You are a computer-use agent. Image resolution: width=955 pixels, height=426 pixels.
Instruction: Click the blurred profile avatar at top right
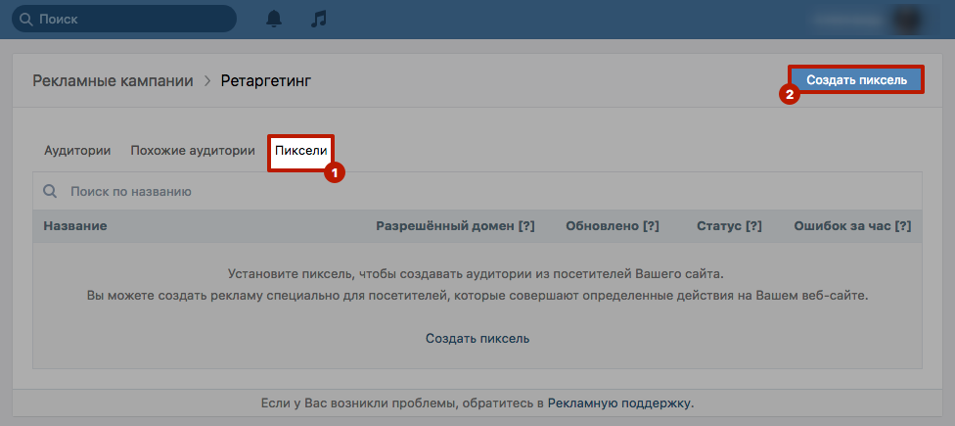click(x=907, y=19)
